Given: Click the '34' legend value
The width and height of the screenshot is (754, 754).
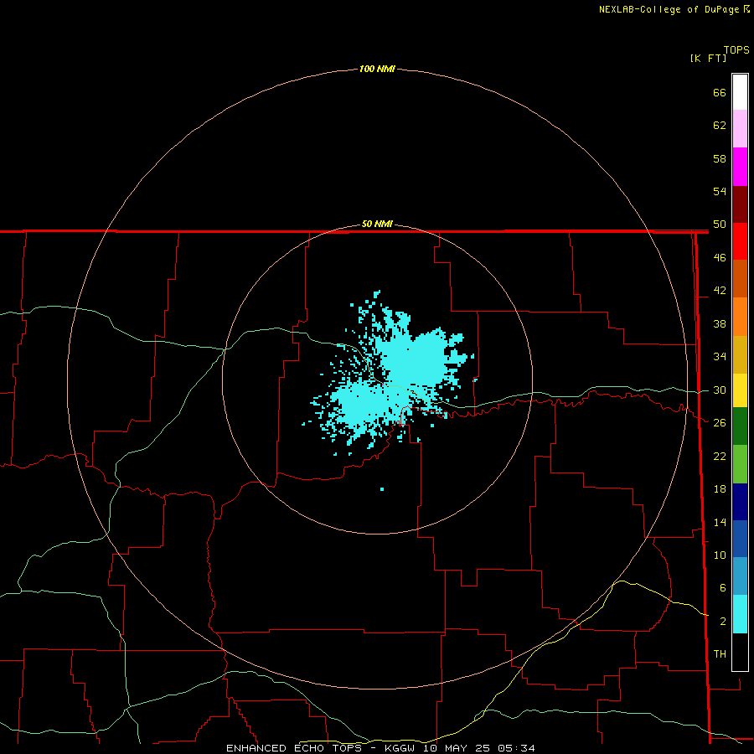Looking at the screenshot, I should tap(720, 357).
